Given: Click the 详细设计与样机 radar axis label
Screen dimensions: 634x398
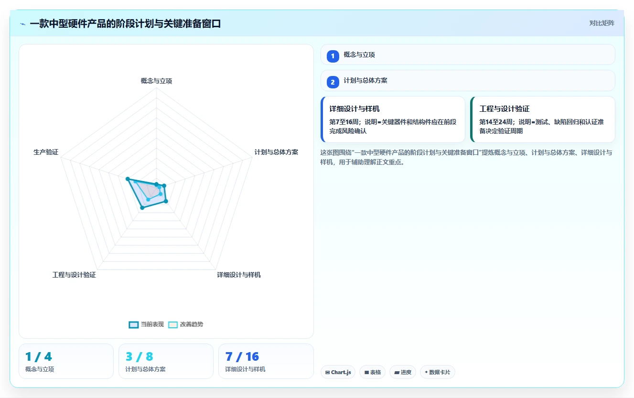Looking at the screenshot, I should tap(239, 275).
